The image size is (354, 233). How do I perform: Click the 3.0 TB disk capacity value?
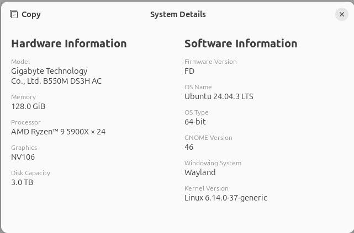[22, 182]
